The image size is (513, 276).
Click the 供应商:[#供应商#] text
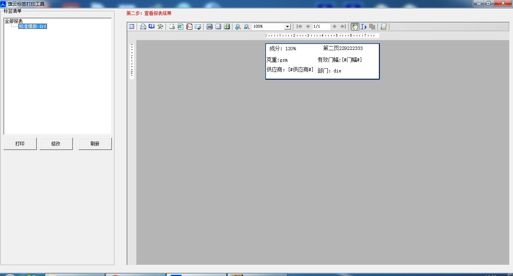(290, 69)
